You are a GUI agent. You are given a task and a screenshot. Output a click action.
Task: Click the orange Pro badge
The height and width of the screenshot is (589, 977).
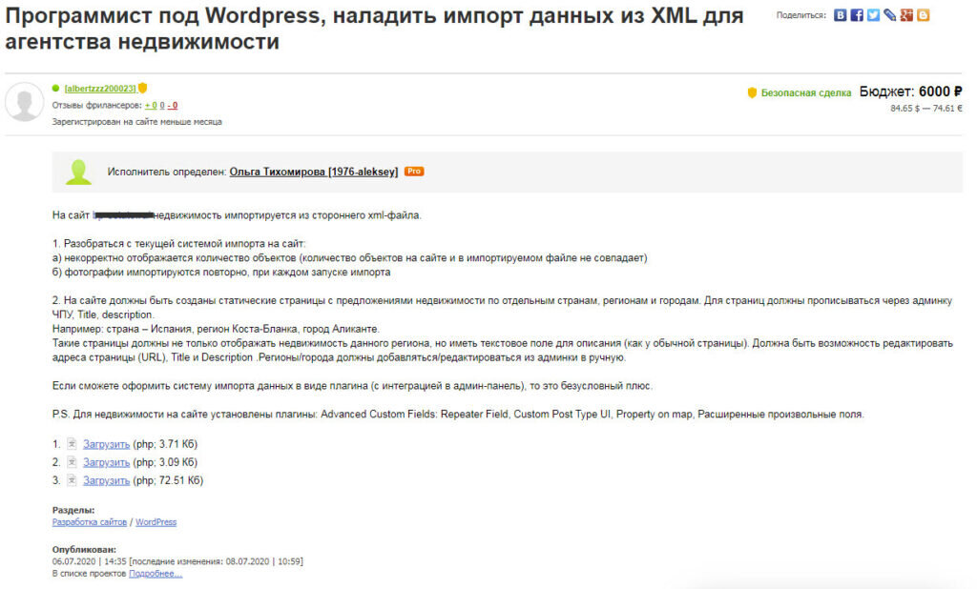414,172
